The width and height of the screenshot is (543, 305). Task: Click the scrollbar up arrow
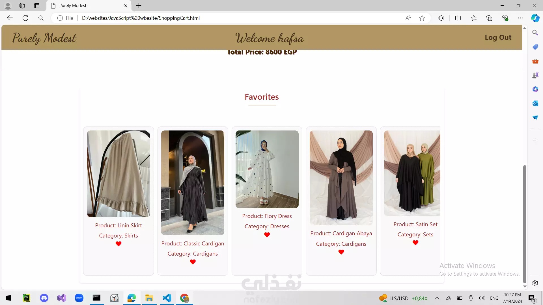[525, 28]
